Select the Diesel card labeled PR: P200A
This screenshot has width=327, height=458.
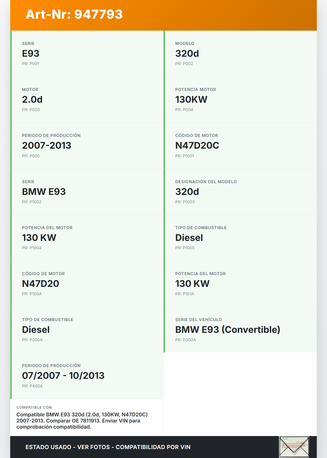(87, 330)
